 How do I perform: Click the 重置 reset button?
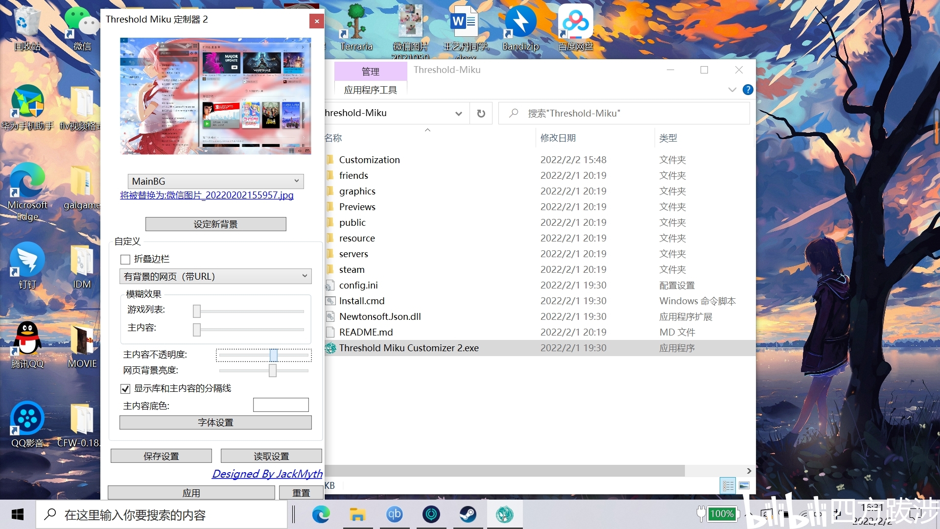[301, 493]
